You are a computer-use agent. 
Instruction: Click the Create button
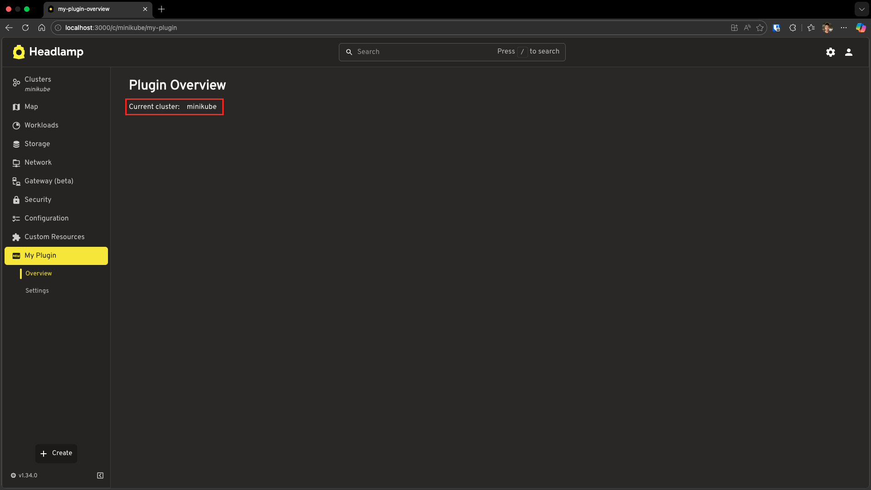pos(56,453)
